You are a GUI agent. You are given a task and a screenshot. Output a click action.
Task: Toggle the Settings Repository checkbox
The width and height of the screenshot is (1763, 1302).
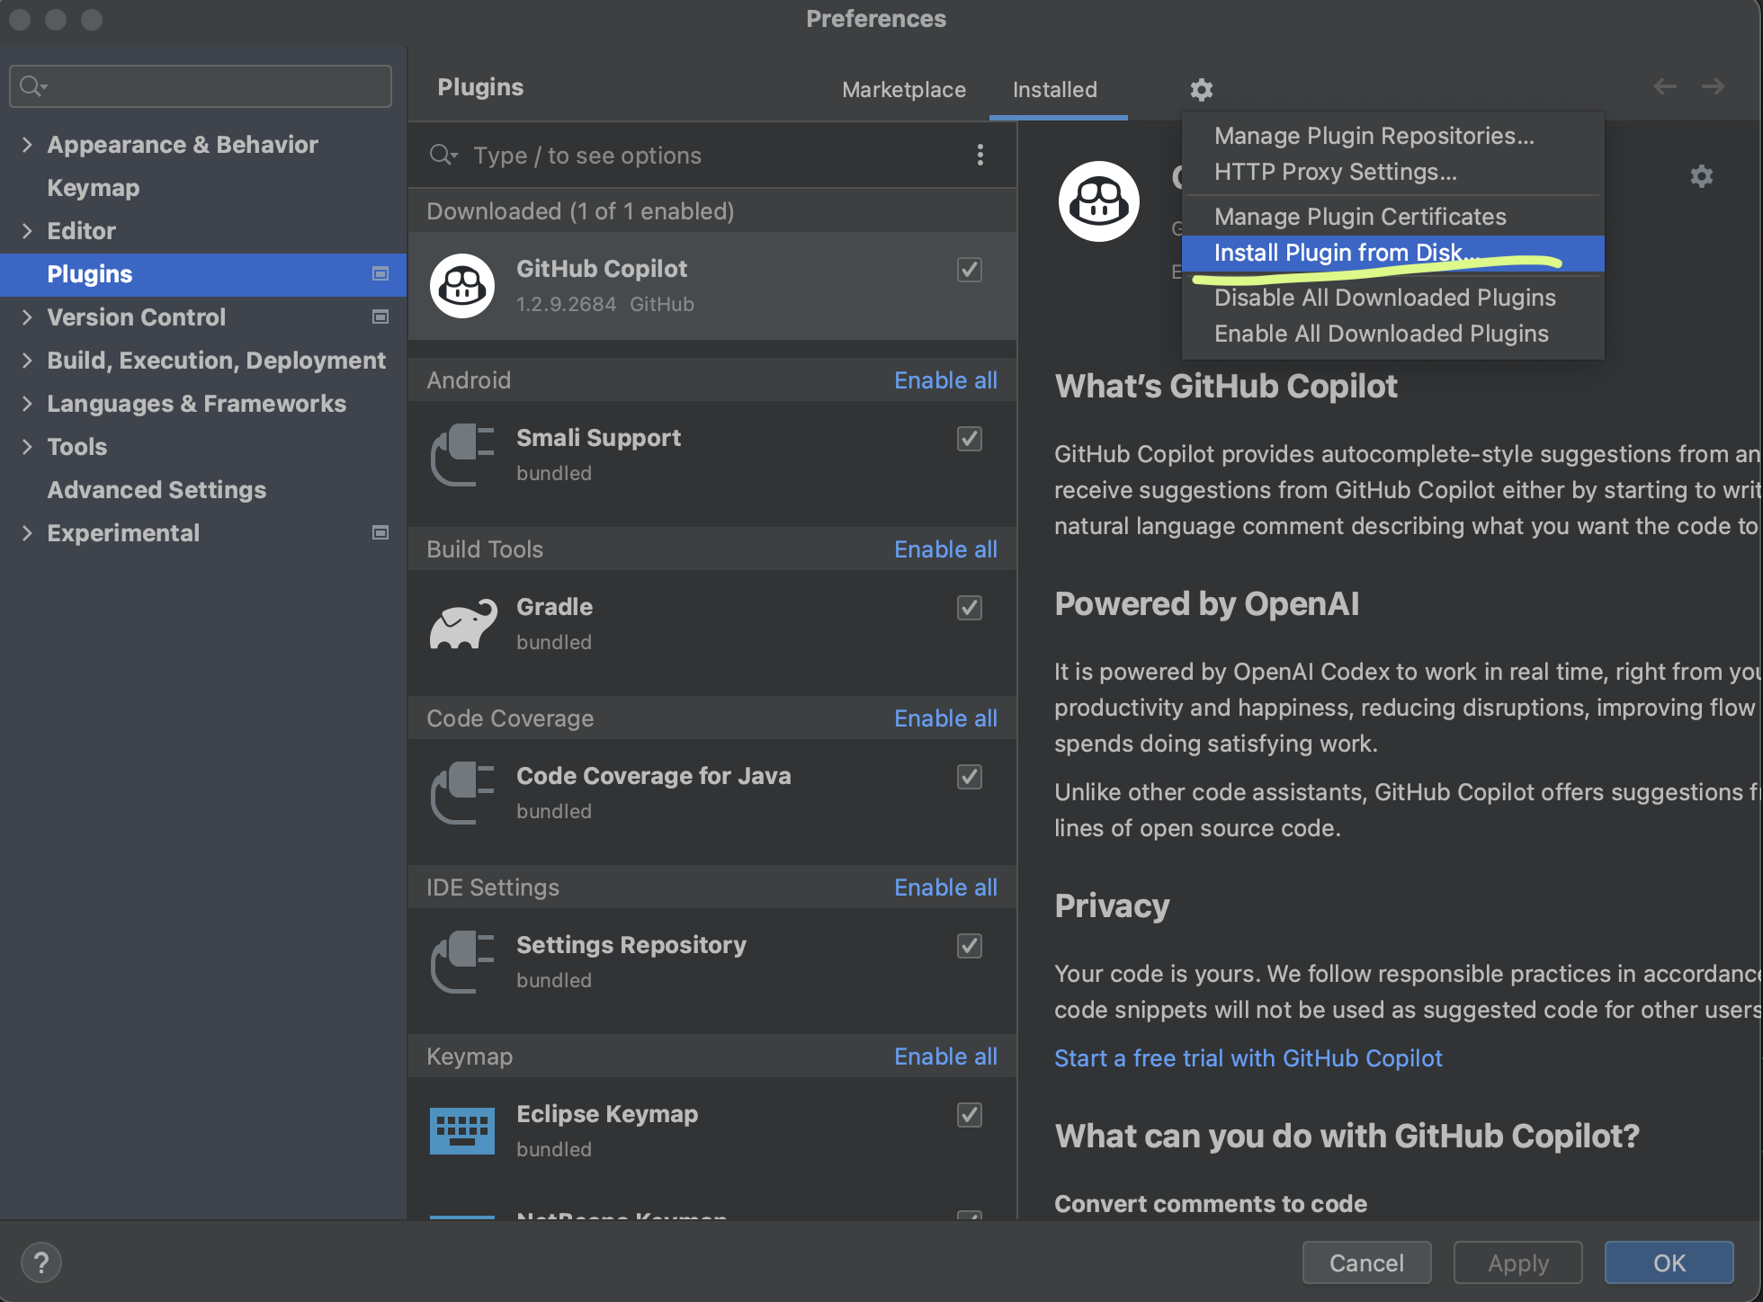(969, 946)
